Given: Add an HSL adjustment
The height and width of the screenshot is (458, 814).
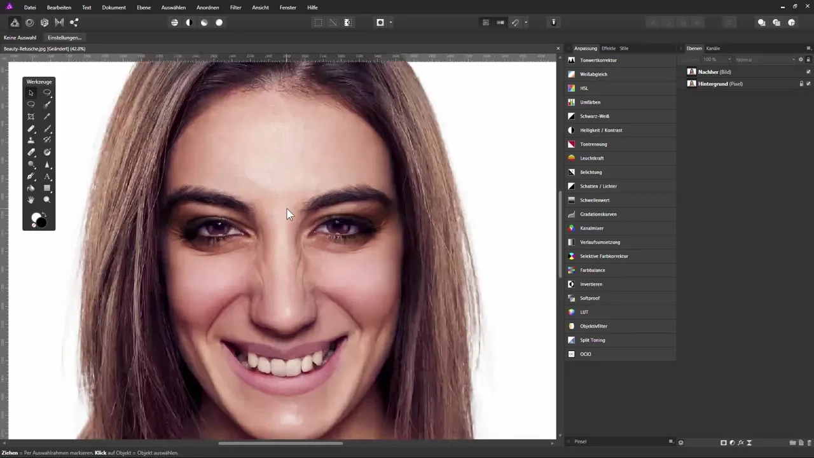Looking at the screenshot, I should coord(620,88).
